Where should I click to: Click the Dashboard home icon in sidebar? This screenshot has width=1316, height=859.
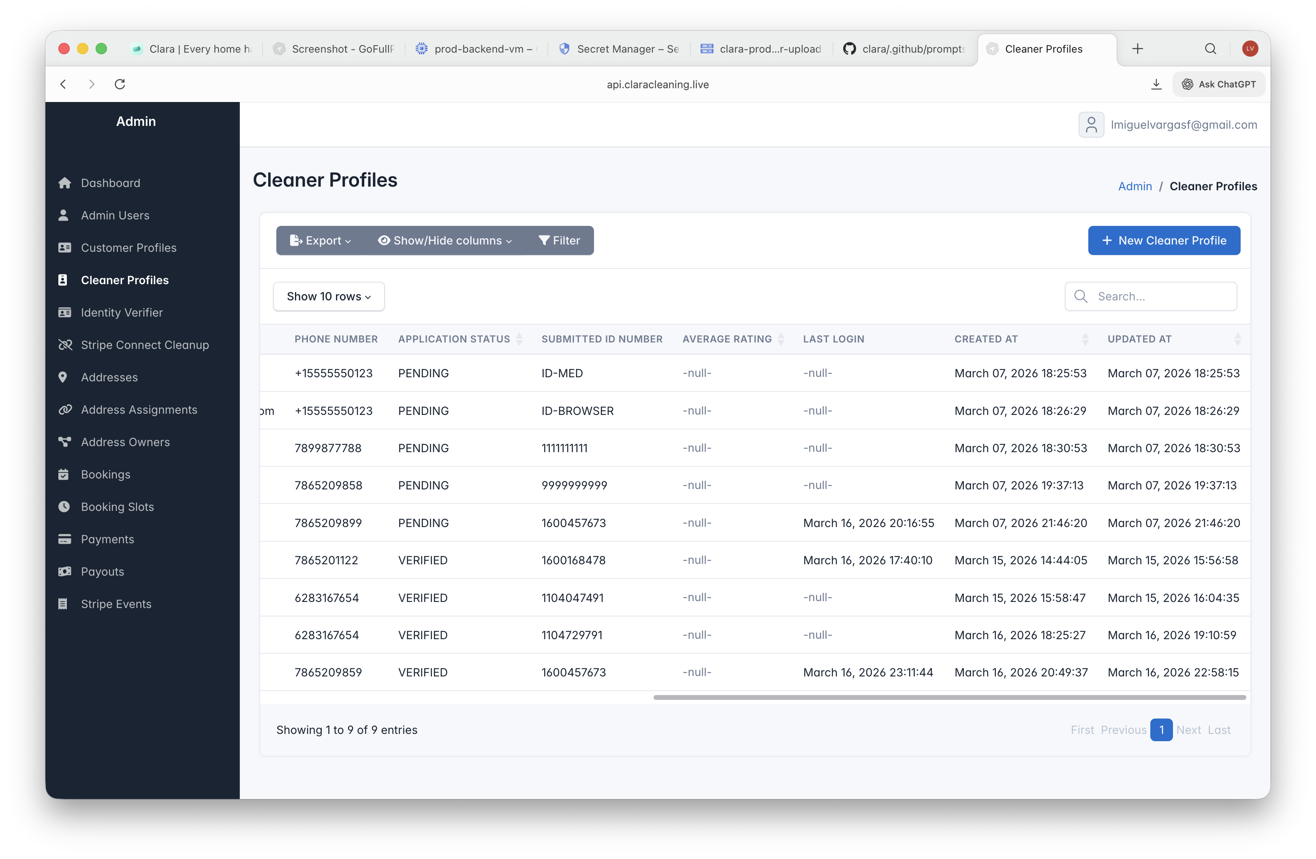[65, 183]
